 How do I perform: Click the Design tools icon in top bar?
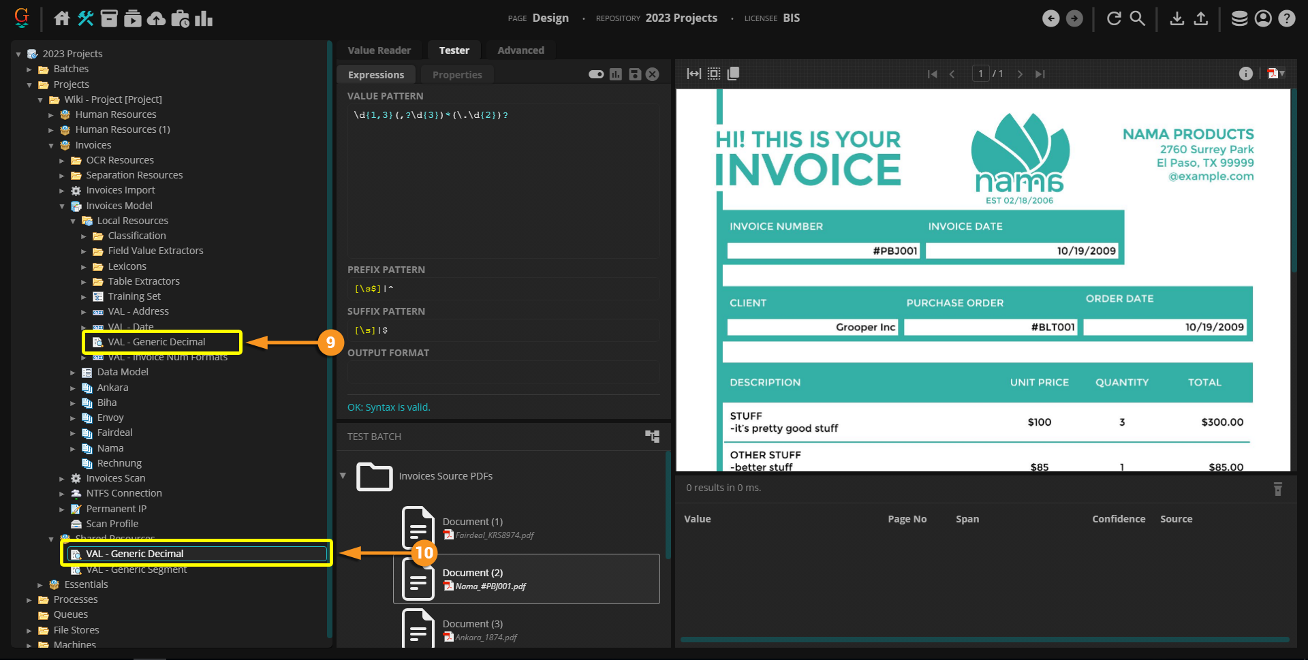coord(86,18)
